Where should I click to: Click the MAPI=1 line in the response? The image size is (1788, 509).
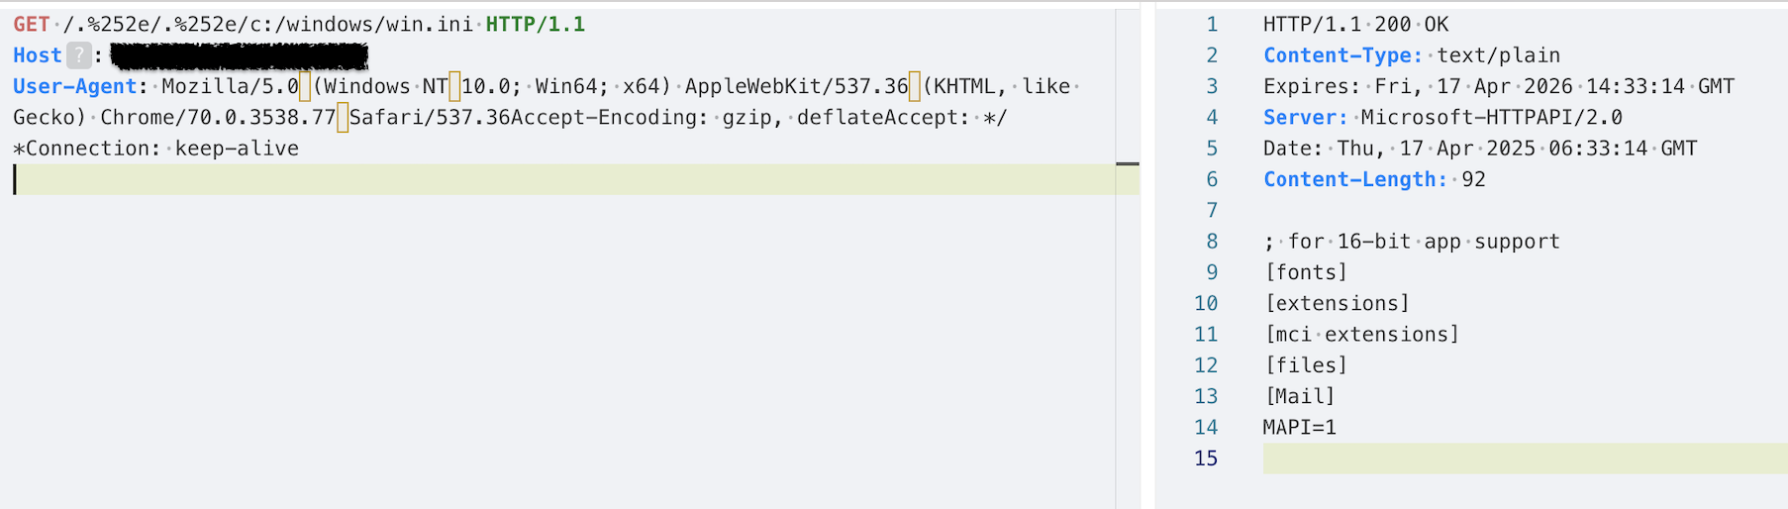pos(1299,427)
